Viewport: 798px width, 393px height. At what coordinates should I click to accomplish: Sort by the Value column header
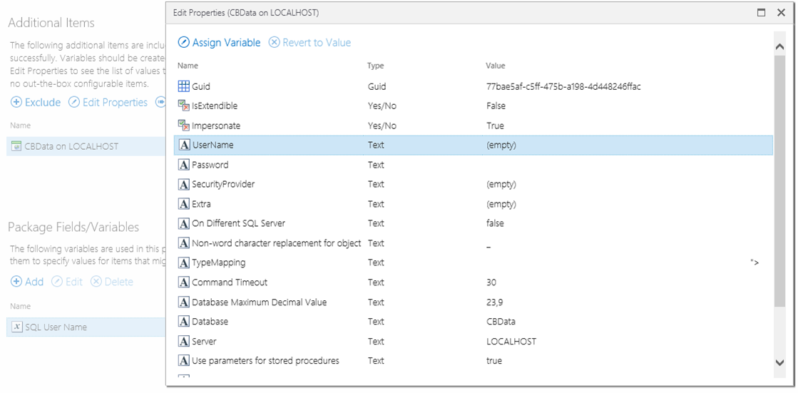[x=496, y=66]
